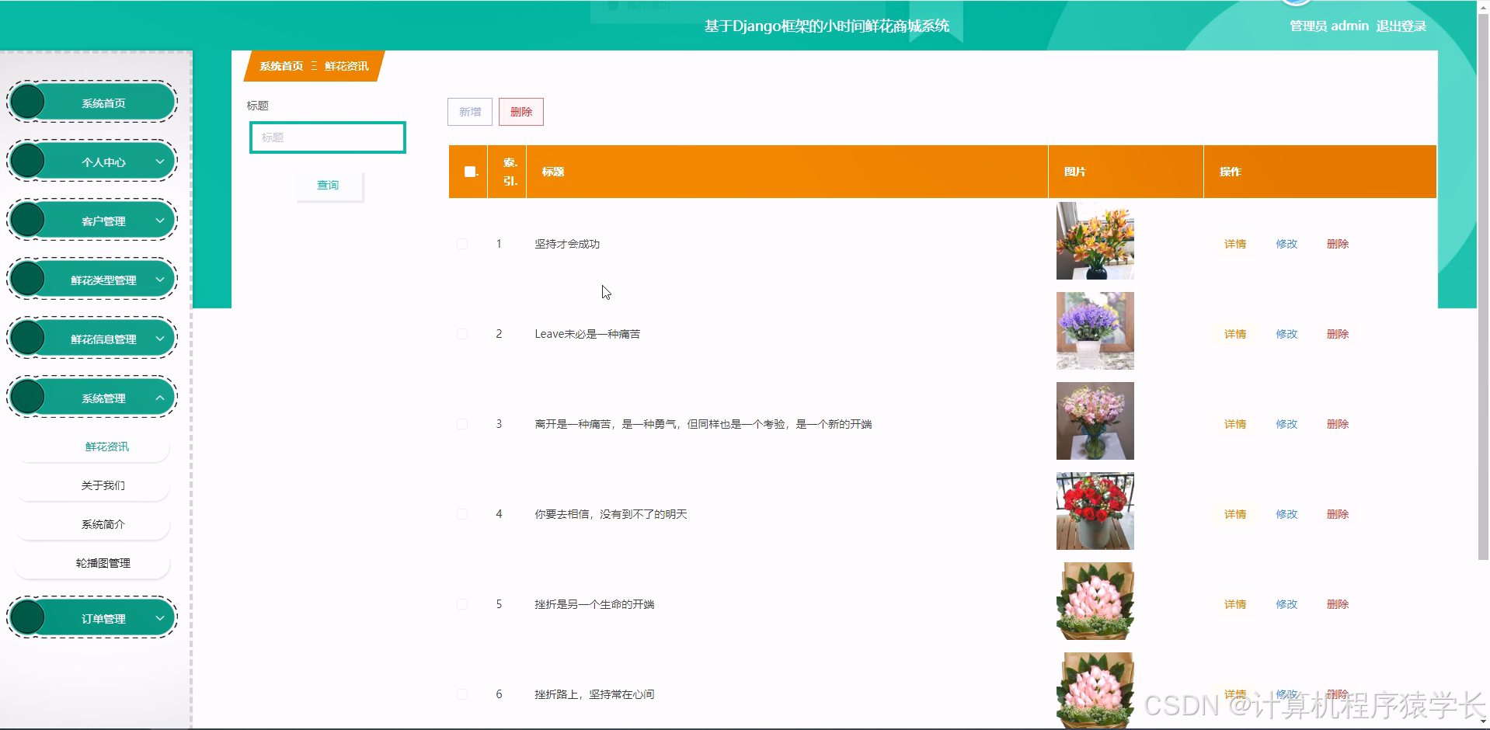The height and width of the screenshot is (730, 1490).
Task: Expand the 个人中心 chevron
Action: point(159,162)
